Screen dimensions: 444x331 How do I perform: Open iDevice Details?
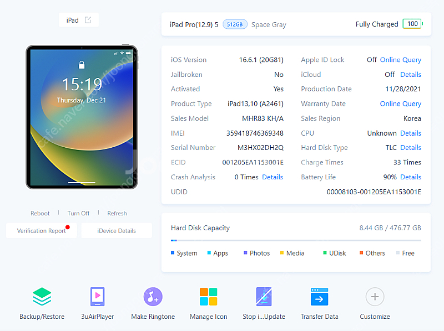click(117, 231)
